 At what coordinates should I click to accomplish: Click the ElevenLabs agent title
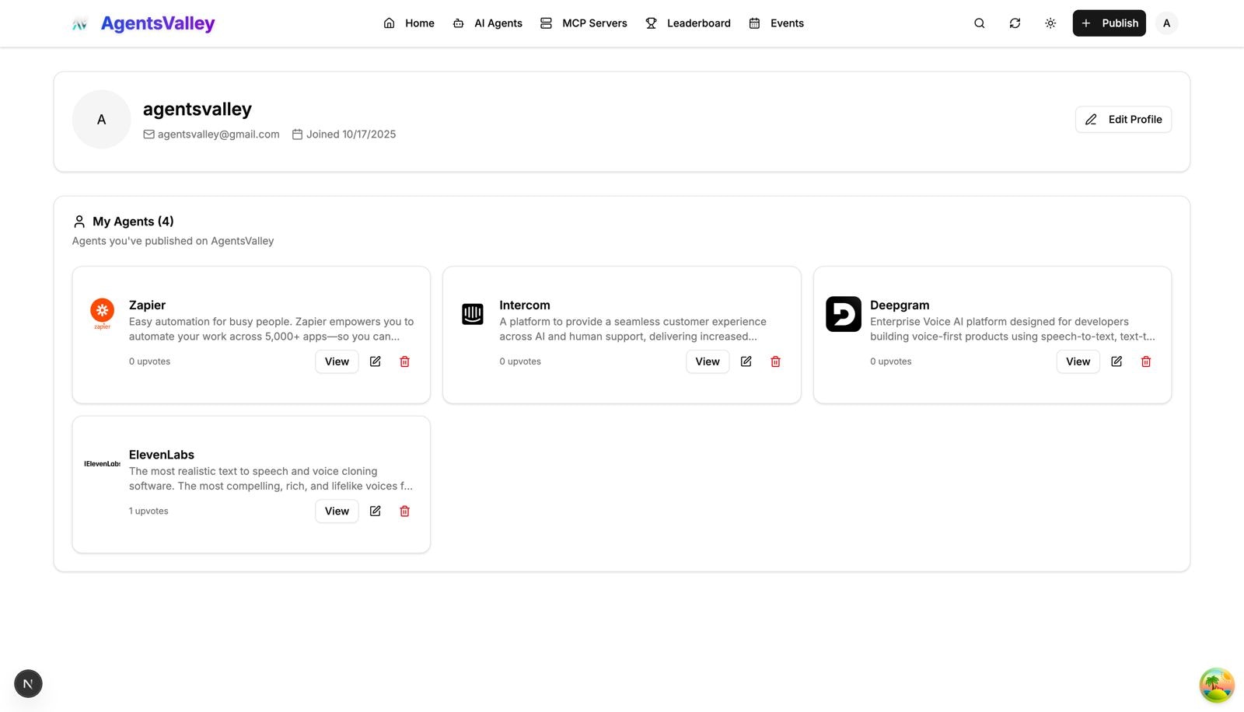point(162,455)
